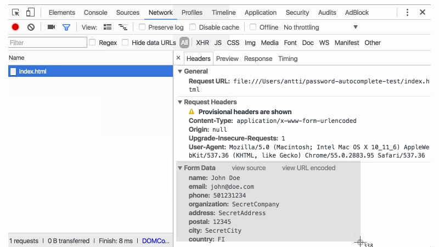Enable the Preserve log checkbox

coord(142,27)
